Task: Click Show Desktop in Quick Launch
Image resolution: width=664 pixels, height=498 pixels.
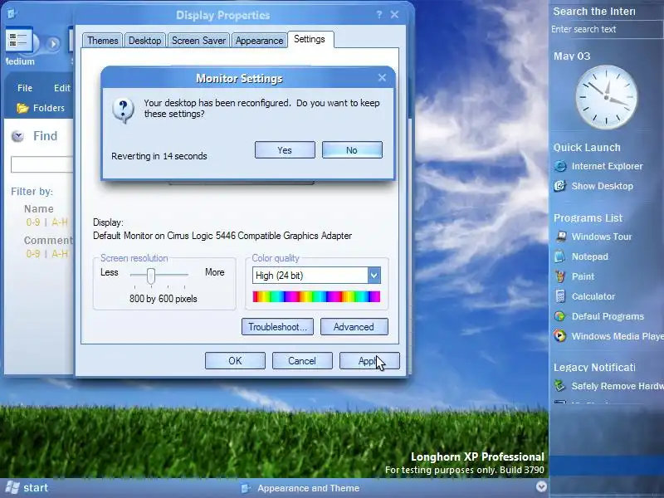Action: (x=593, y=186)
